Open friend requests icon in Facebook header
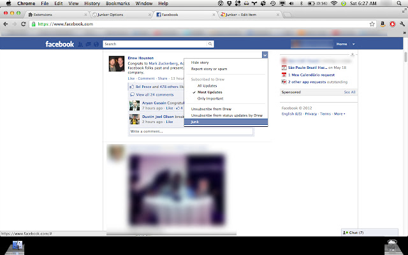408x255 pixels. [x=80, y=44]
